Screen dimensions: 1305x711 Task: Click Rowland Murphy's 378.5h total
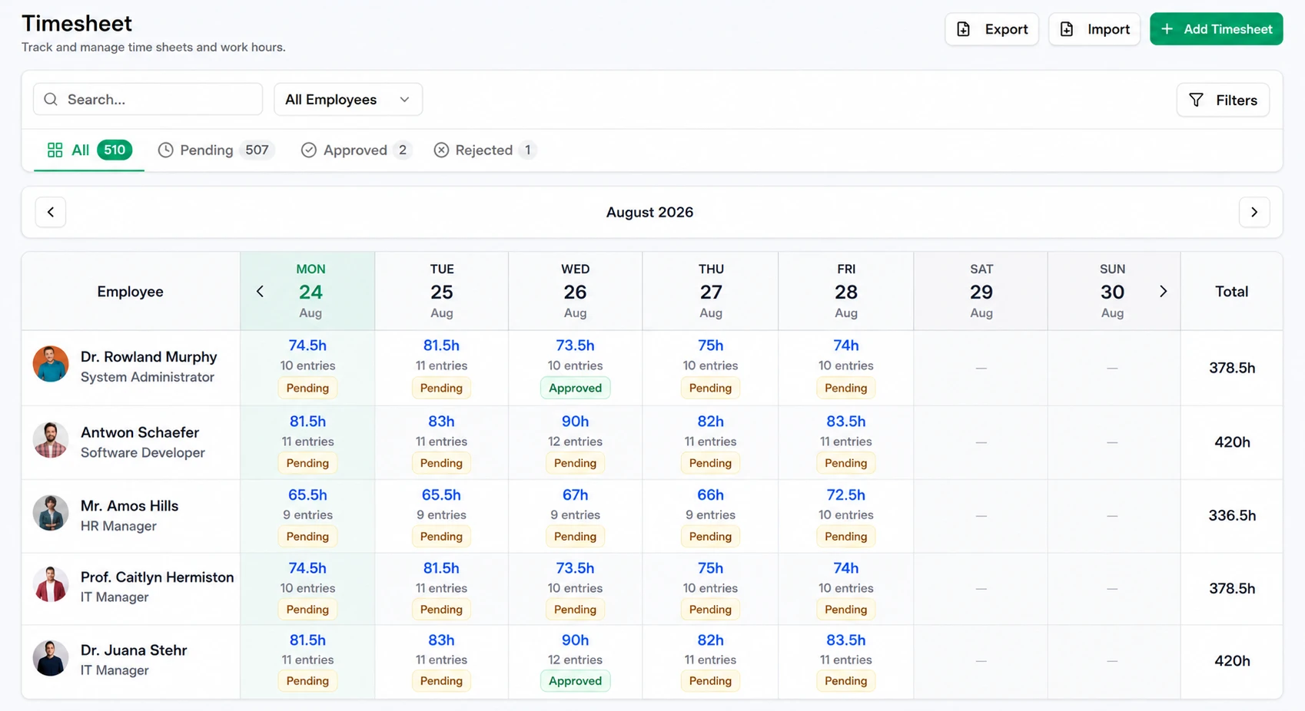pyautogui.click(x=1232, y=368)
